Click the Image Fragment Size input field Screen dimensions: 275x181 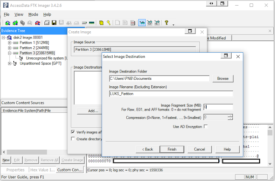point(218,107)
